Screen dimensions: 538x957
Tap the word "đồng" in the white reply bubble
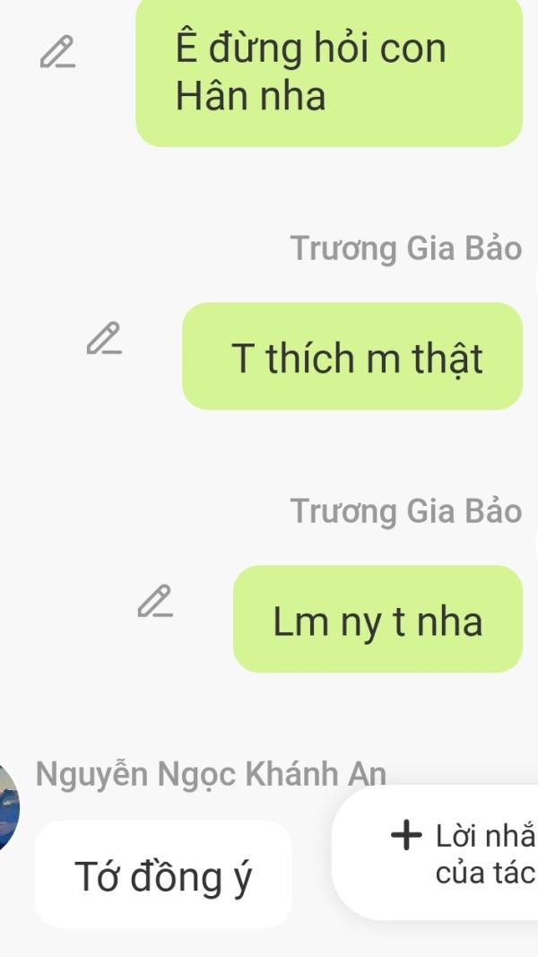tap(177, 876)
